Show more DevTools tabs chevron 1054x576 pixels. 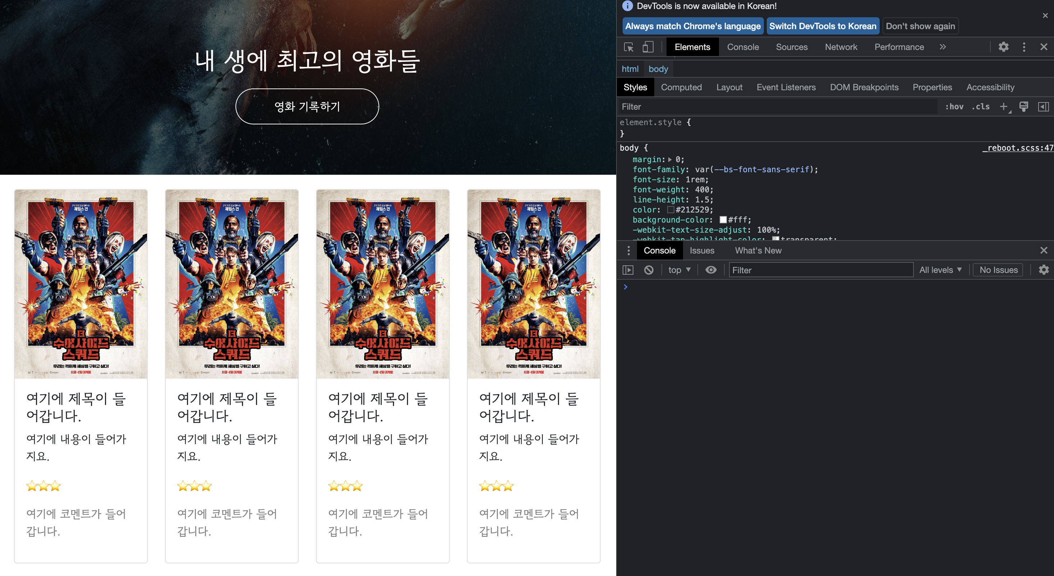[943, 47]
